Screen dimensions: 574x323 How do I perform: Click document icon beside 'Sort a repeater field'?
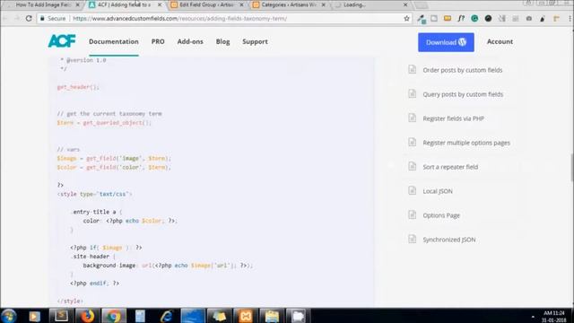[x=413, y=166]
